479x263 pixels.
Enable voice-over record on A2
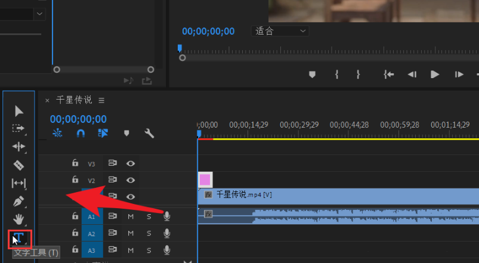[167, 233]
